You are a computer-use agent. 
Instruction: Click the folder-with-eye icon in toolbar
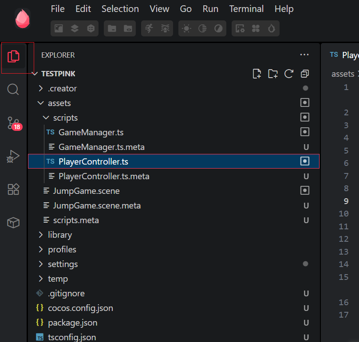[x=128, y=28]
